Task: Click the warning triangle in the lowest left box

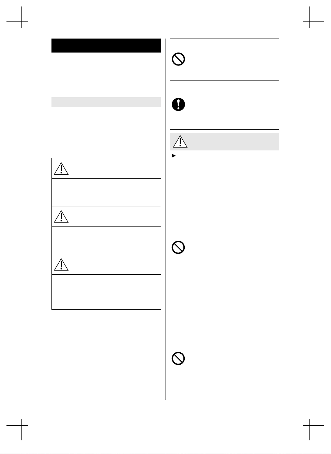Action: click(x=61, y=264)
